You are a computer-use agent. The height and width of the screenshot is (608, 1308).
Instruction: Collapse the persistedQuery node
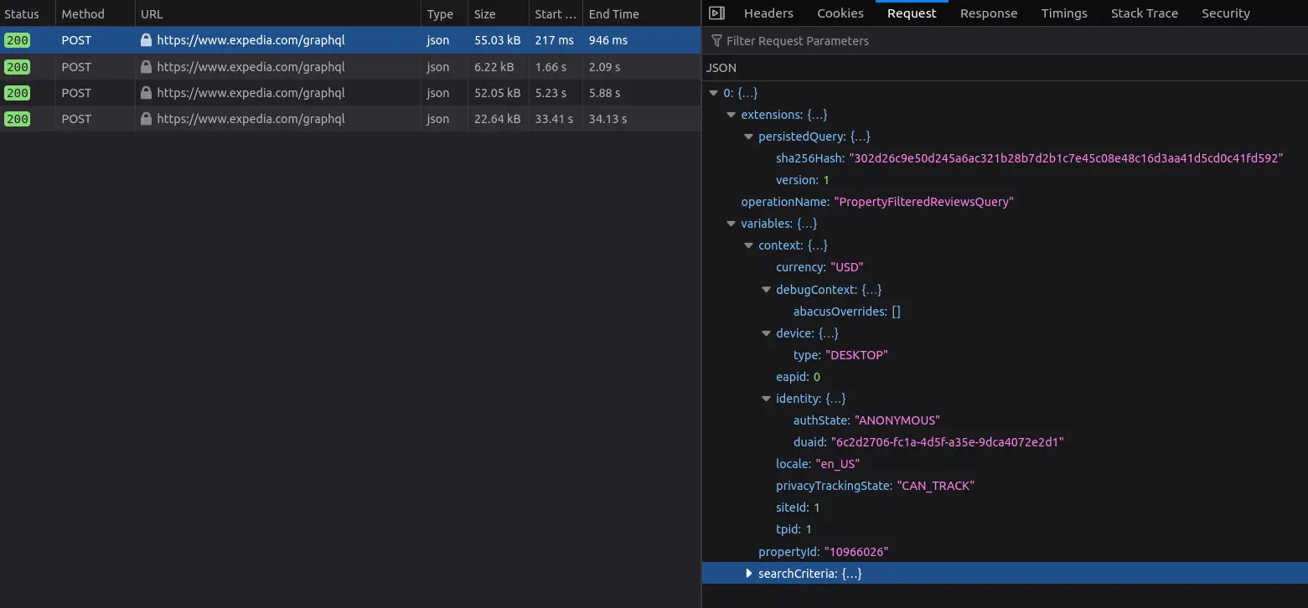tap(749, 137)
